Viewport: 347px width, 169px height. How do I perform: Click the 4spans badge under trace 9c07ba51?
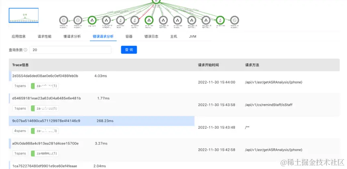(19, 131)
